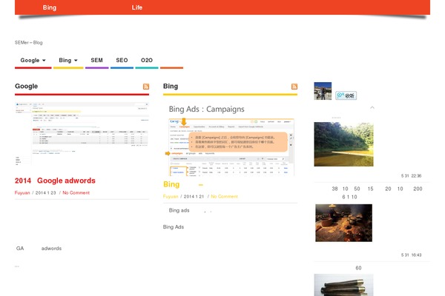Open the metal tubes photo in sidebar

click(343, 285)
